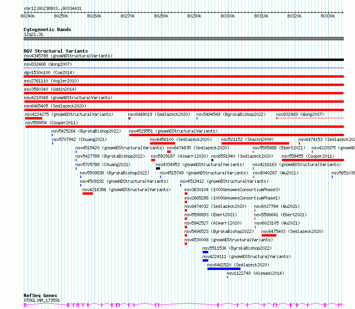
Task: Open nsv5494549 (ByrskaBishop2022) variant
Action: tap(231, 114)
